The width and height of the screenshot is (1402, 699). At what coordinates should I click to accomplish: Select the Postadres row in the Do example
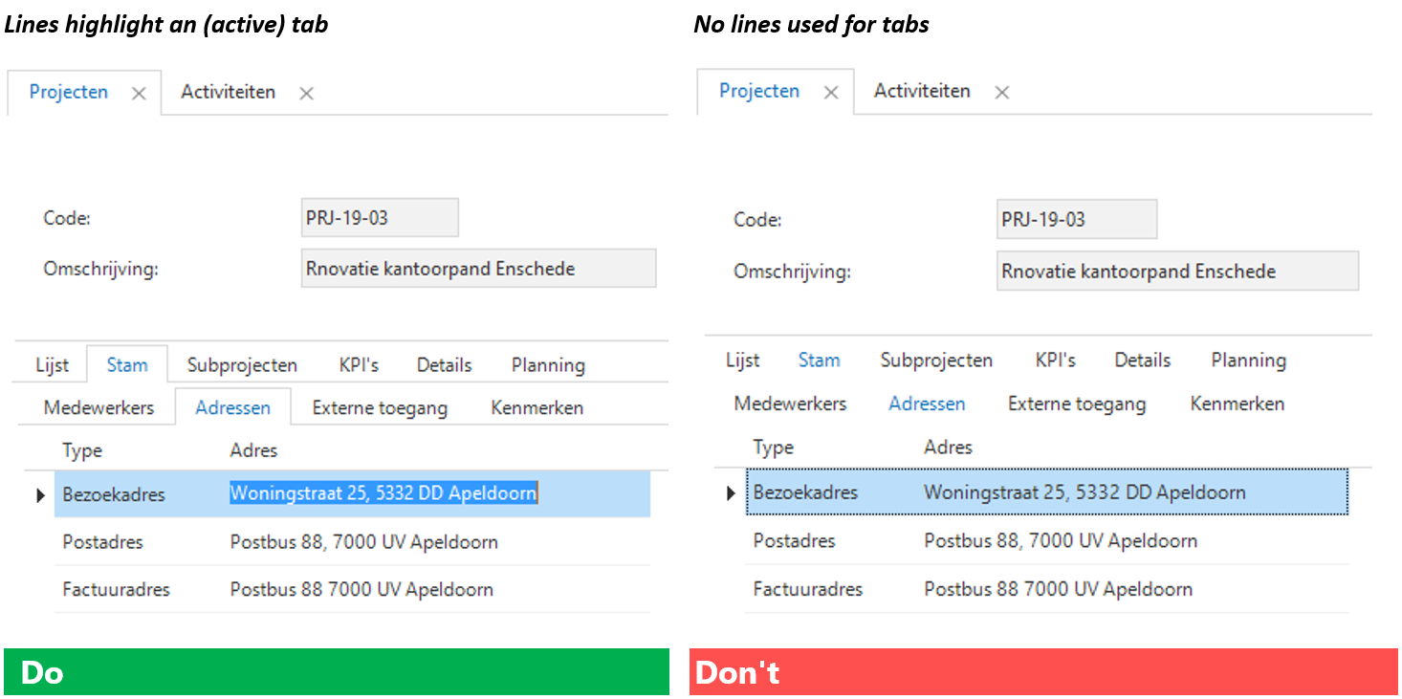coord(352,542)
